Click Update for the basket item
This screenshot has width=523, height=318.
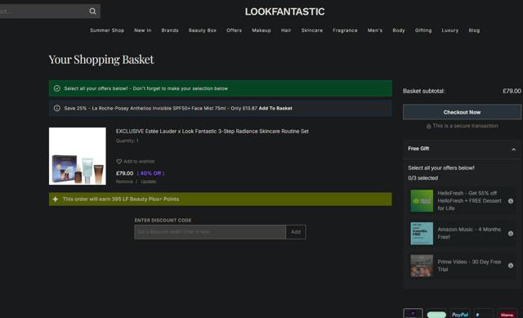pos(149,181)
